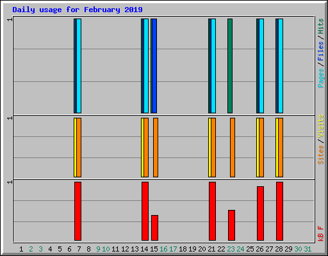Screen dimensions: 328x256
Task: Click the orange Sites bar for day 23
Action: pos(233,147)
